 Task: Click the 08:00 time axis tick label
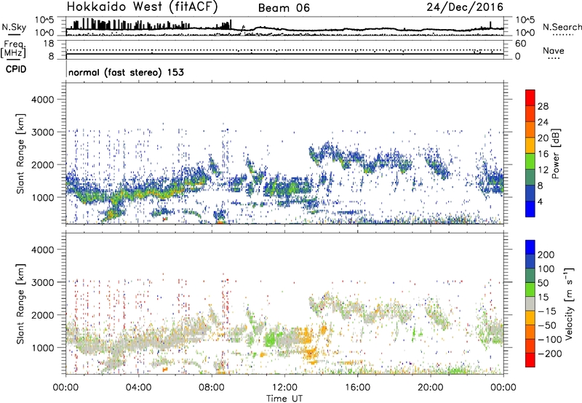(211, 388)
